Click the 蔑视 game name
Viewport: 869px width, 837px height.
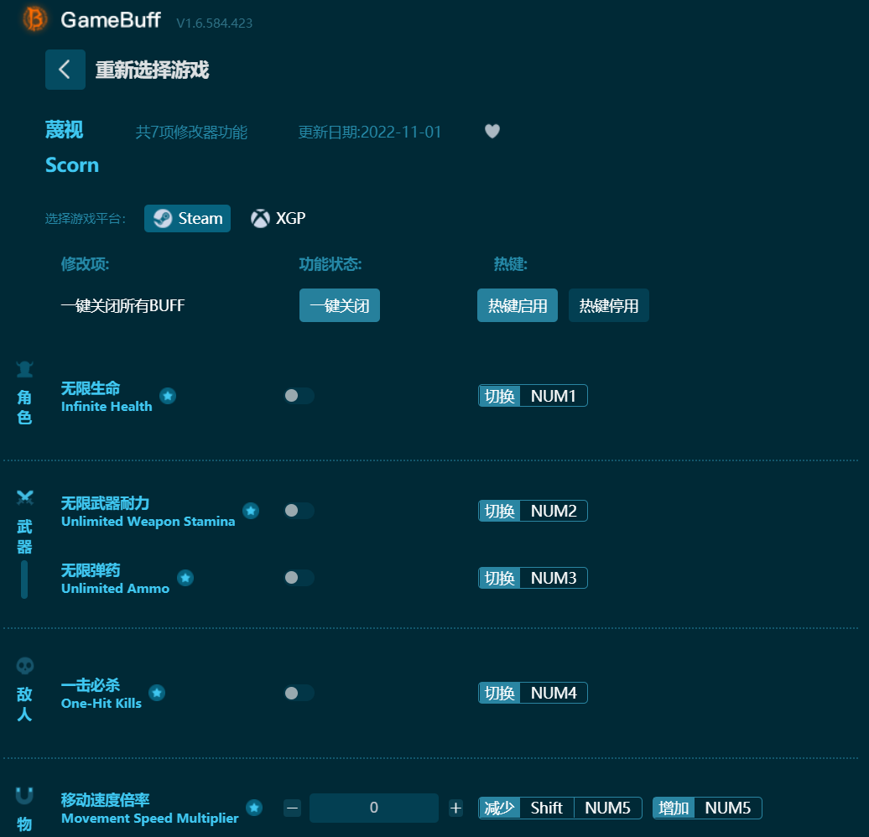(65, 130)
